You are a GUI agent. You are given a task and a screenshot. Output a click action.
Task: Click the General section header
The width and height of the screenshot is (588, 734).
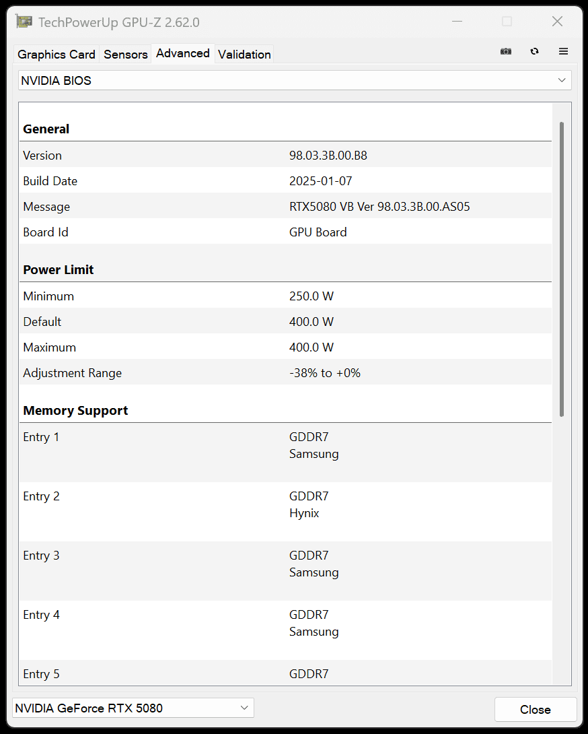(46, 129)
